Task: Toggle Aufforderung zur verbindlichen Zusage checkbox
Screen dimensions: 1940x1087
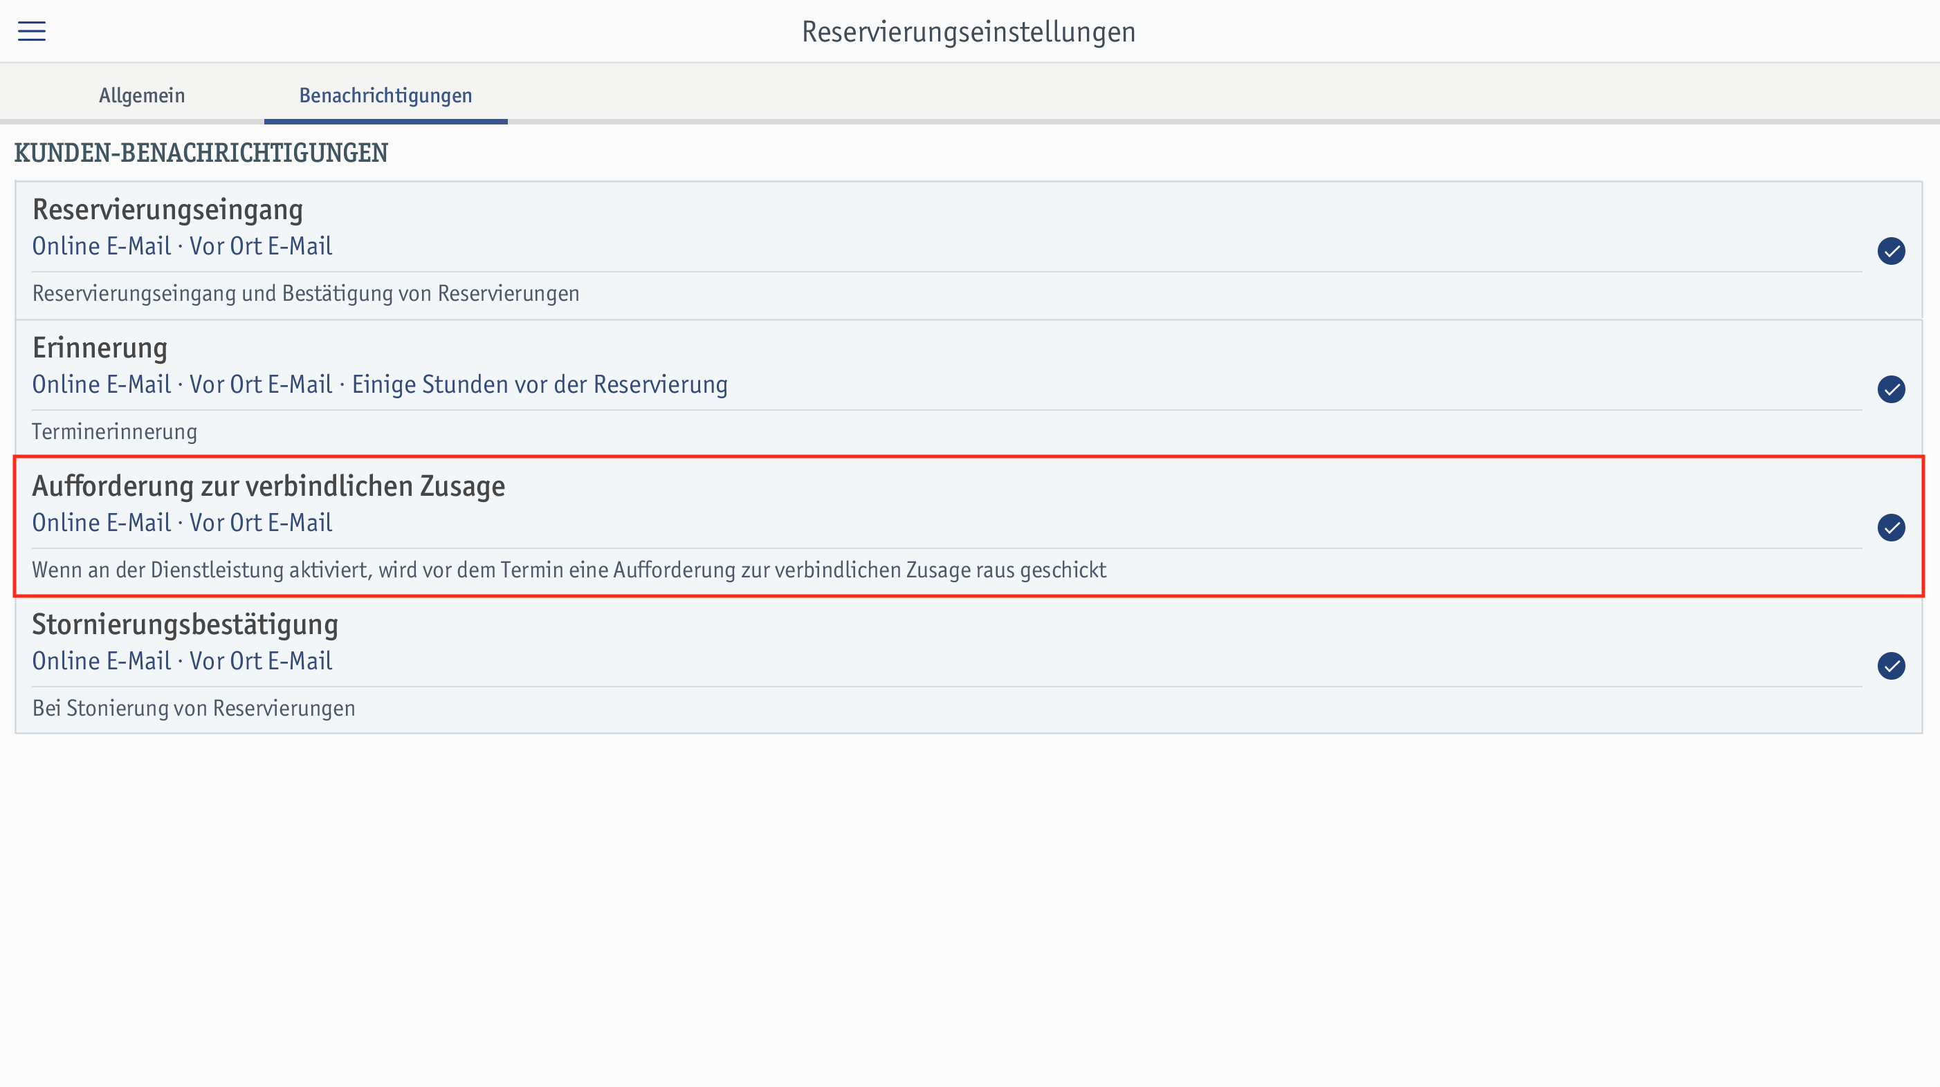Action: 1892,526
